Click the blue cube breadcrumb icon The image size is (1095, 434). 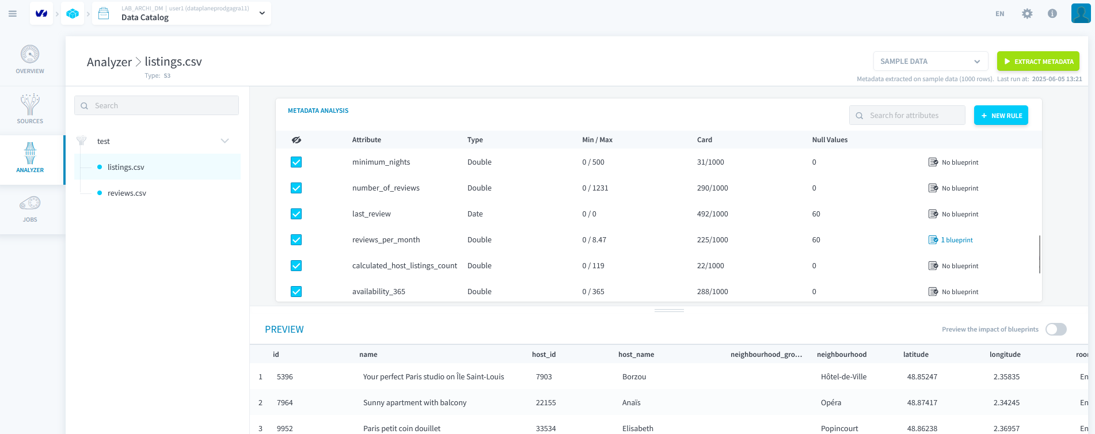point(73,14)
